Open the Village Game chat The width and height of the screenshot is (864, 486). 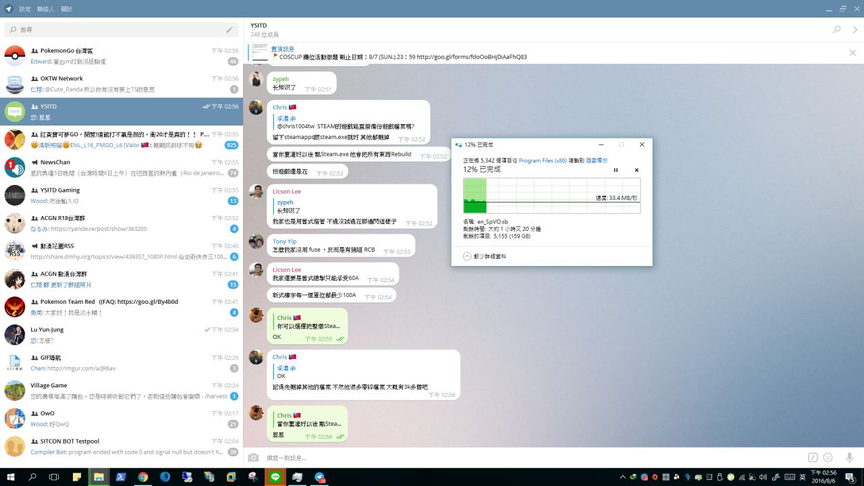click(x=122, y=391)
